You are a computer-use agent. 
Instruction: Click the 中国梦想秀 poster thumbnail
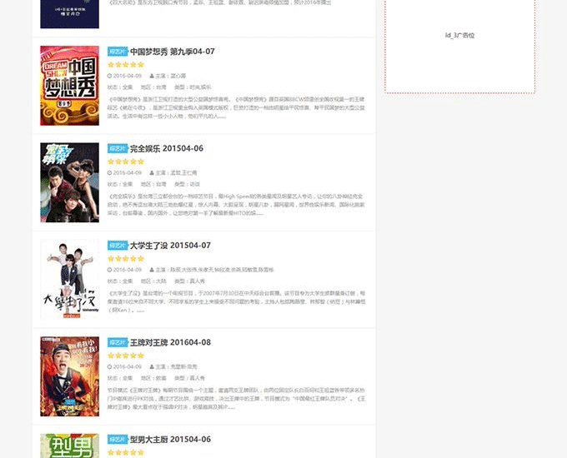[x=69, y=86]
